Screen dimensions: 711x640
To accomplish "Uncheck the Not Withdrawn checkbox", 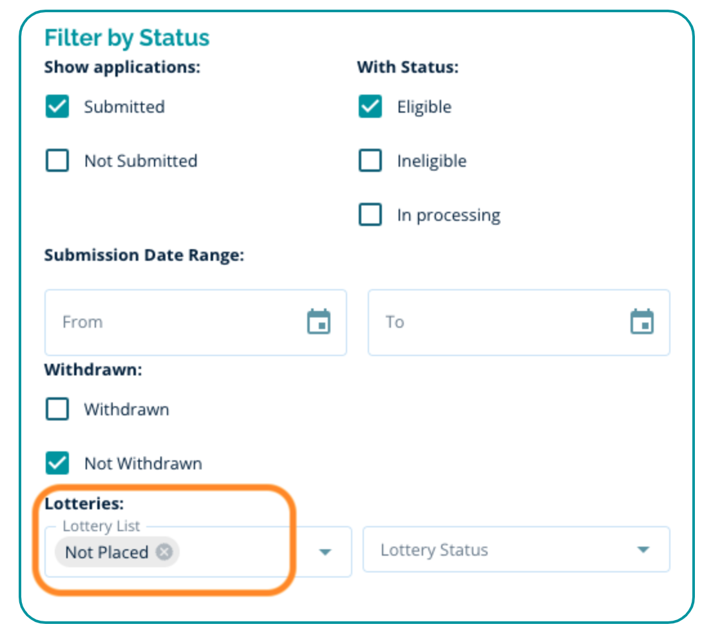I will click(57, 463).
